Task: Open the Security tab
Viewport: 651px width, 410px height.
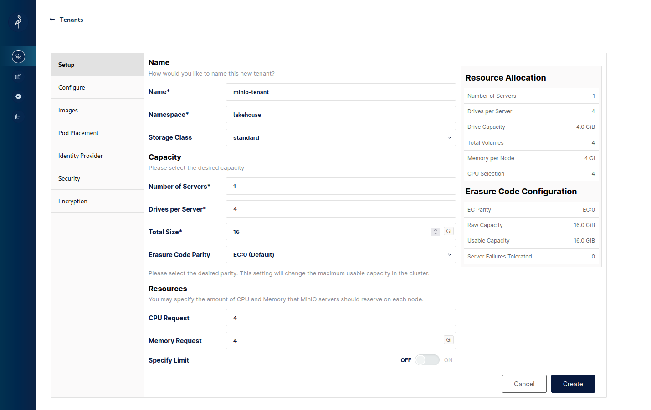Action: [x=97, y=178]
